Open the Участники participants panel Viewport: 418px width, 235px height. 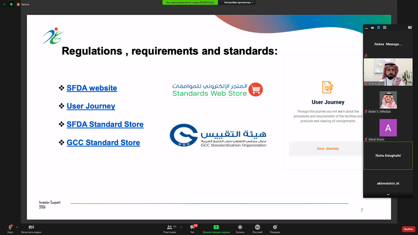(170, 229)
